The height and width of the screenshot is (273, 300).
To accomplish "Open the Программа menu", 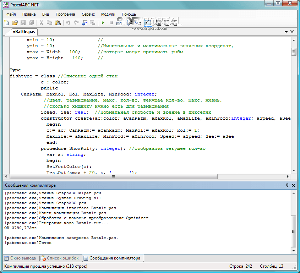I will 65,14.
